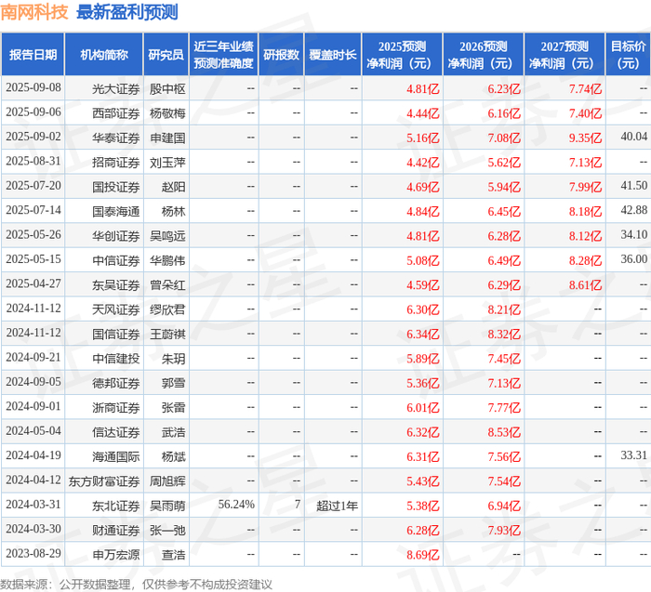Click institution 天风证券
The height and width of the screenshot is (592, 651).
coord(116,309)
